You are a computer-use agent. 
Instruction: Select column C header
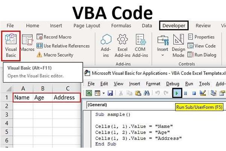[x=67, y=88]
